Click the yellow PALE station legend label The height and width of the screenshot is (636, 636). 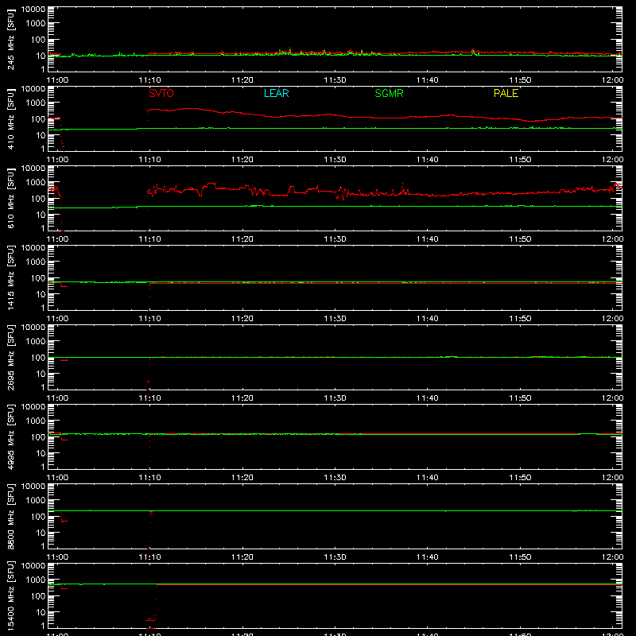click(506, 93)
